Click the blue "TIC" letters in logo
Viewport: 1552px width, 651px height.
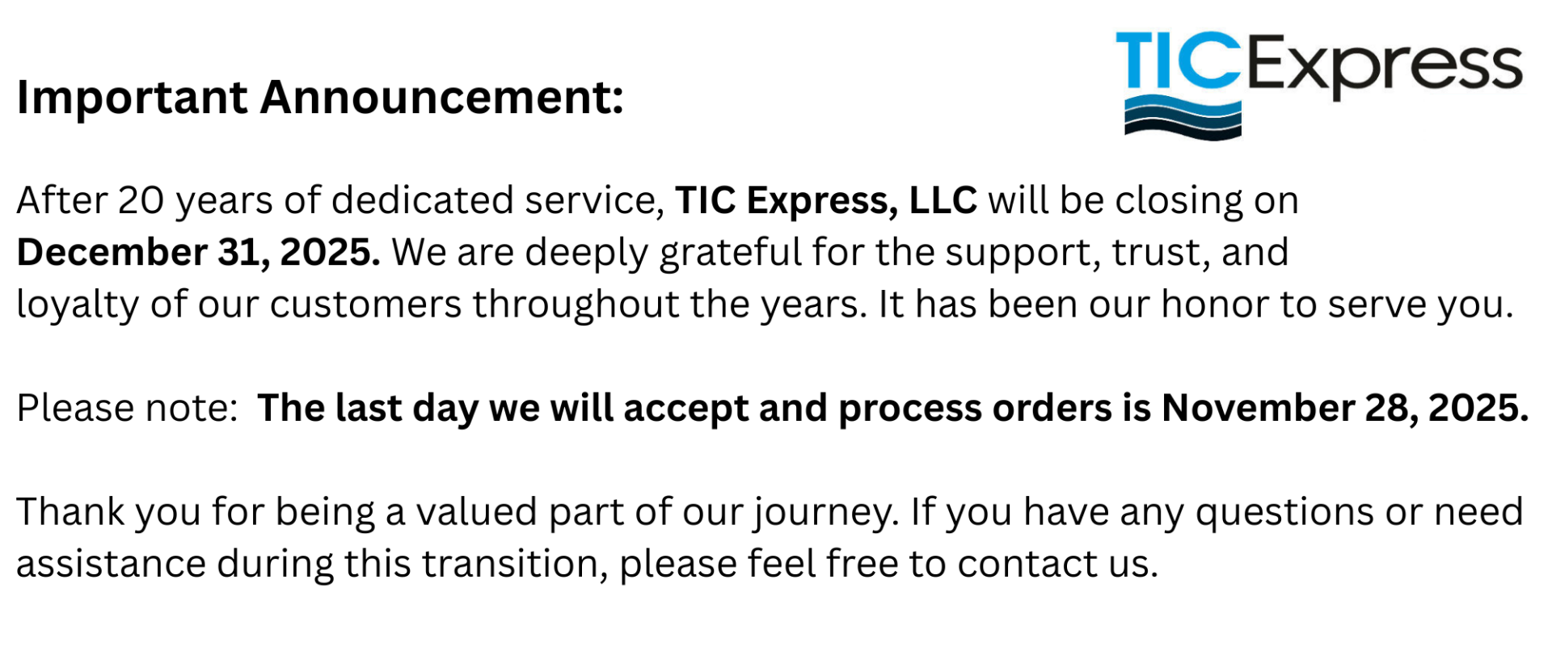tap(1178, 60)
